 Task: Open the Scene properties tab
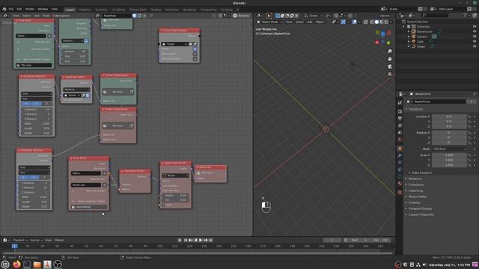coord(400,132)
